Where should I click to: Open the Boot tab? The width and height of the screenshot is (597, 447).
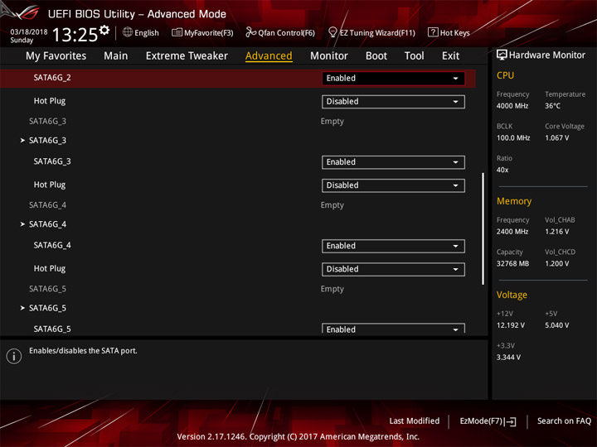pos(376,56)
